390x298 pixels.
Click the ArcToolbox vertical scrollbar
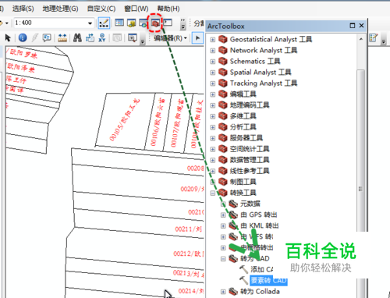tap(360, 166)
